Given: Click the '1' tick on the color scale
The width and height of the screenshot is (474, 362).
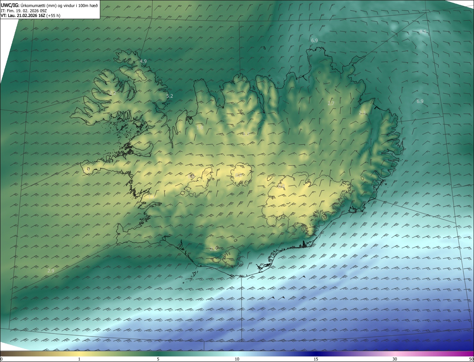Looking at the screenshot, I should (79, 359).
